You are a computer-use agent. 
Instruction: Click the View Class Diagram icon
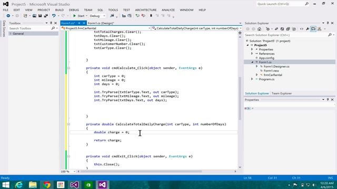(x=320, y=29)
